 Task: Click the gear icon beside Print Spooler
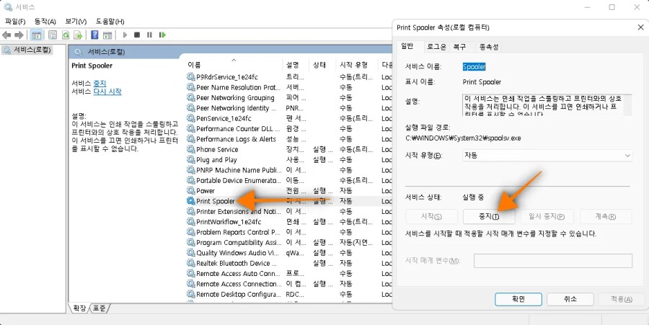pyautogui.click(x=190, y=201)
